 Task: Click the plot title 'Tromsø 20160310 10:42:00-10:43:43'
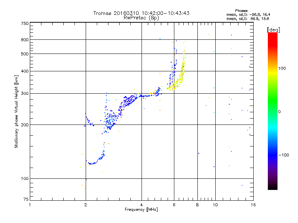click(x=141, y=13)
